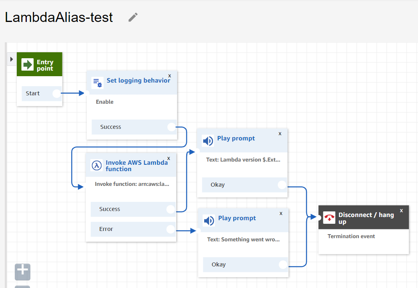Click the Set logging behavior icon
The width and height of the screenshot is (418, 288).
point(97,83)
